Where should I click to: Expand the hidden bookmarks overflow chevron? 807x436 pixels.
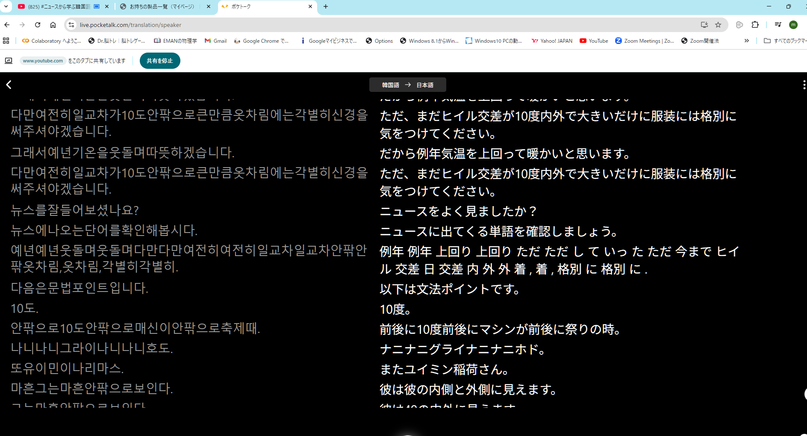747,41
